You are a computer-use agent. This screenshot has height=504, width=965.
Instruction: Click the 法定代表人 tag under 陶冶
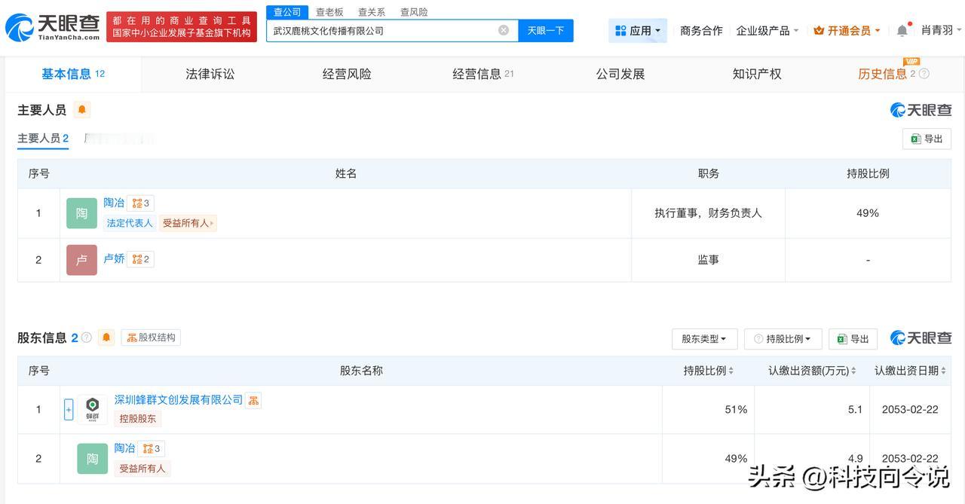pyautogui.click(x=130, y=223)
